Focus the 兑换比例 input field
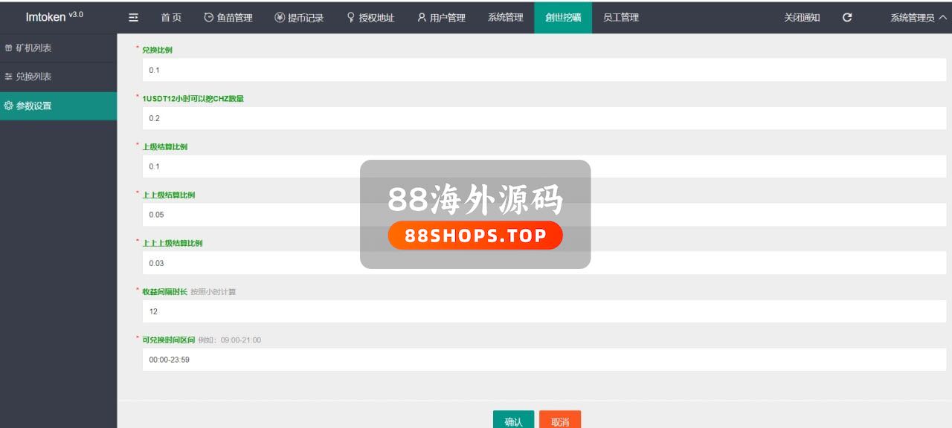 click(544, 70)
